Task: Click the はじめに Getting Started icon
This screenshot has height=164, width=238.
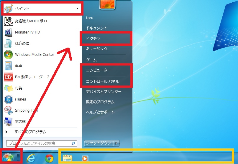Action: coord(8,43)
